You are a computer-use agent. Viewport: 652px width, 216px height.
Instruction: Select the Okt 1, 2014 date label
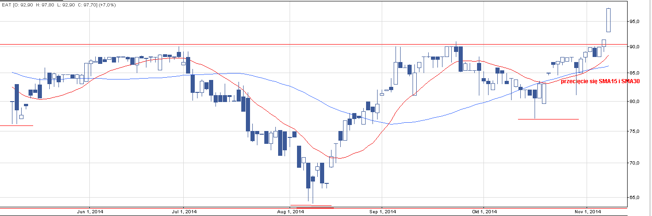click(x=484, y=212)
